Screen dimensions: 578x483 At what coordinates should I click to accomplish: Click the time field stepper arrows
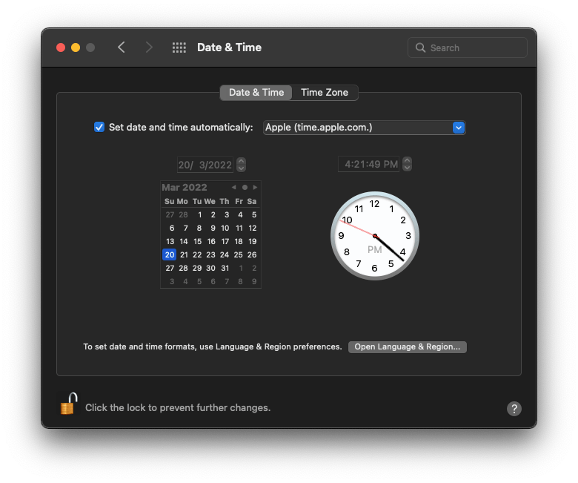point(407,164)
